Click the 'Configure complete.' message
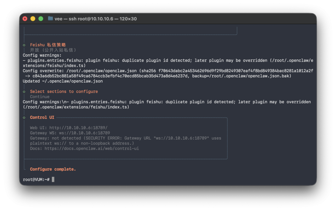Image resolution: width=336 pixels, height=211 pixels. point(53,169)
